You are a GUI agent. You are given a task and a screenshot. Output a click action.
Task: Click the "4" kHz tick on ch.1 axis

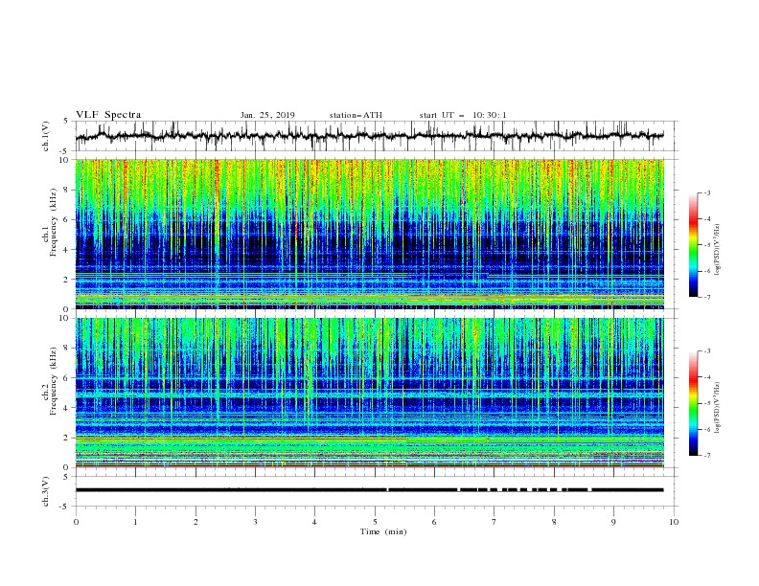68,250
